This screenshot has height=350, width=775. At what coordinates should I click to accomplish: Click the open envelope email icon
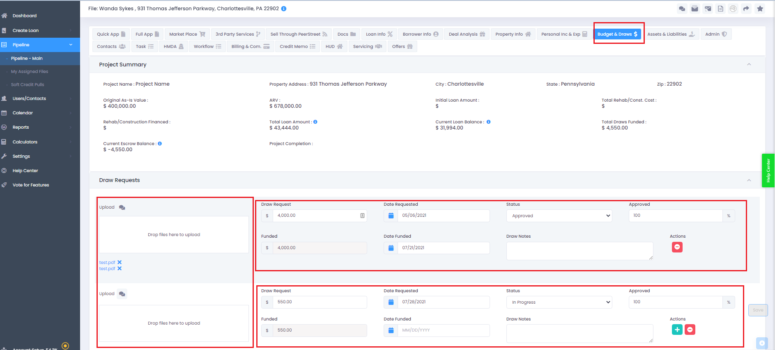[x=695, y=9]
